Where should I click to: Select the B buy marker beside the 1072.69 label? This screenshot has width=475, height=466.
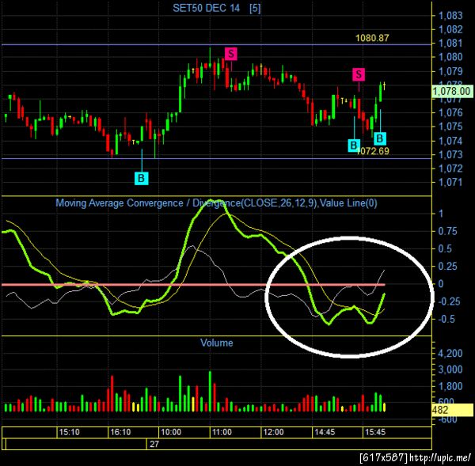354,146
